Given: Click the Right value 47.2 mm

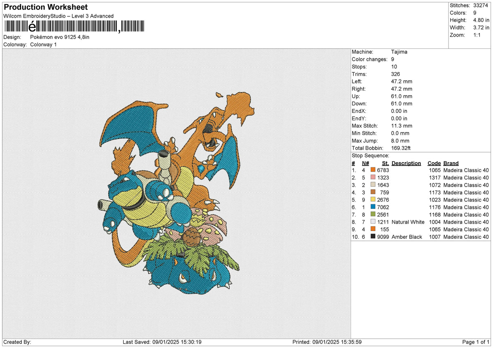Looking at the screenshot, I should (402, 89).
